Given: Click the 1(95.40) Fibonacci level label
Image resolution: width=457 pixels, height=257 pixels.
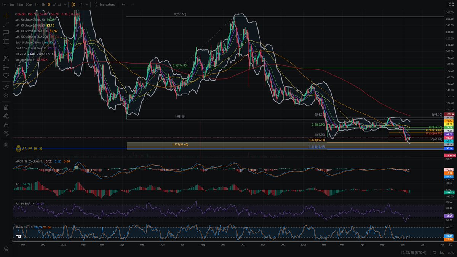Looking at the screenshot, I should tap(180, 117).
